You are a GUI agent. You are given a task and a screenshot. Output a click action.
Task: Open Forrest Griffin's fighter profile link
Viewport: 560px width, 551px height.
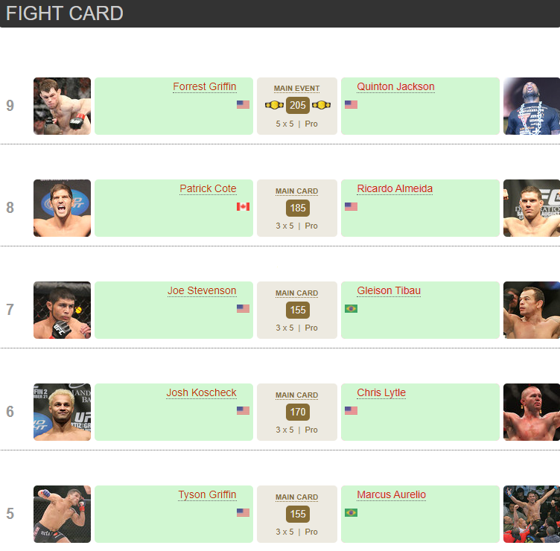(x=205, y=86)
